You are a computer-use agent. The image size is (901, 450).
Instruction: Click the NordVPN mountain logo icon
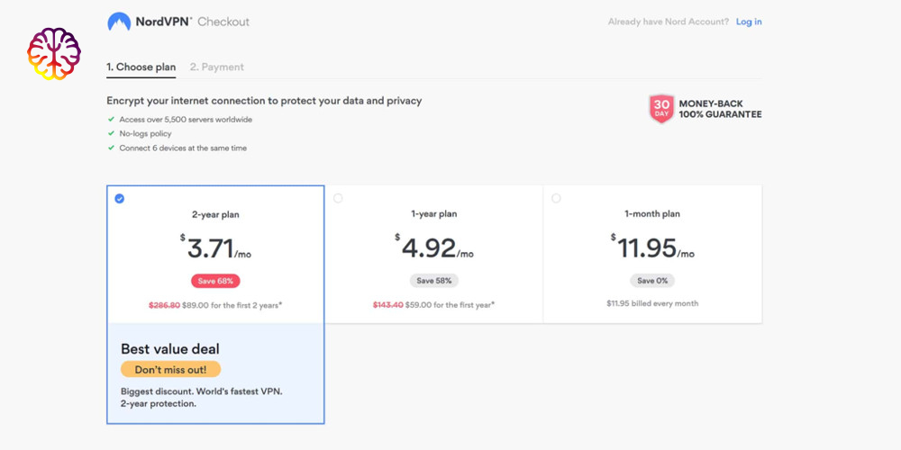pyautogui.click(x=119, y=22)
